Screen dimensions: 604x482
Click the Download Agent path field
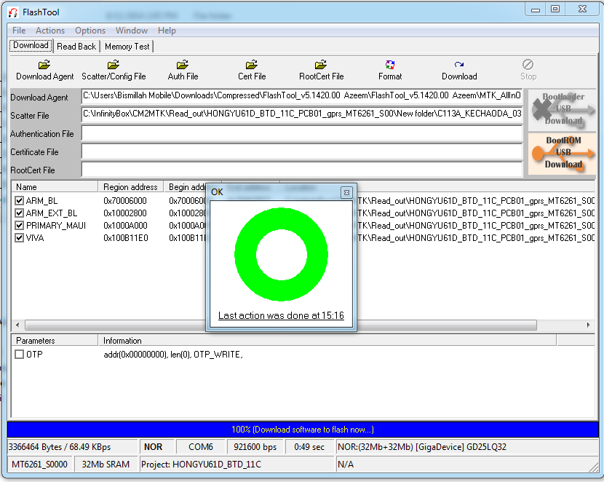coord(302,96)
